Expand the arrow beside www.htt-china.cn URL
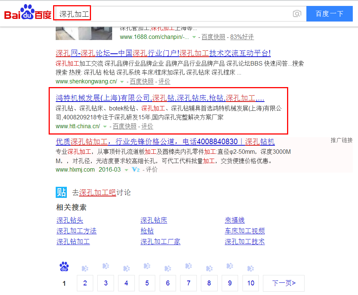 (x=105, y=127)
